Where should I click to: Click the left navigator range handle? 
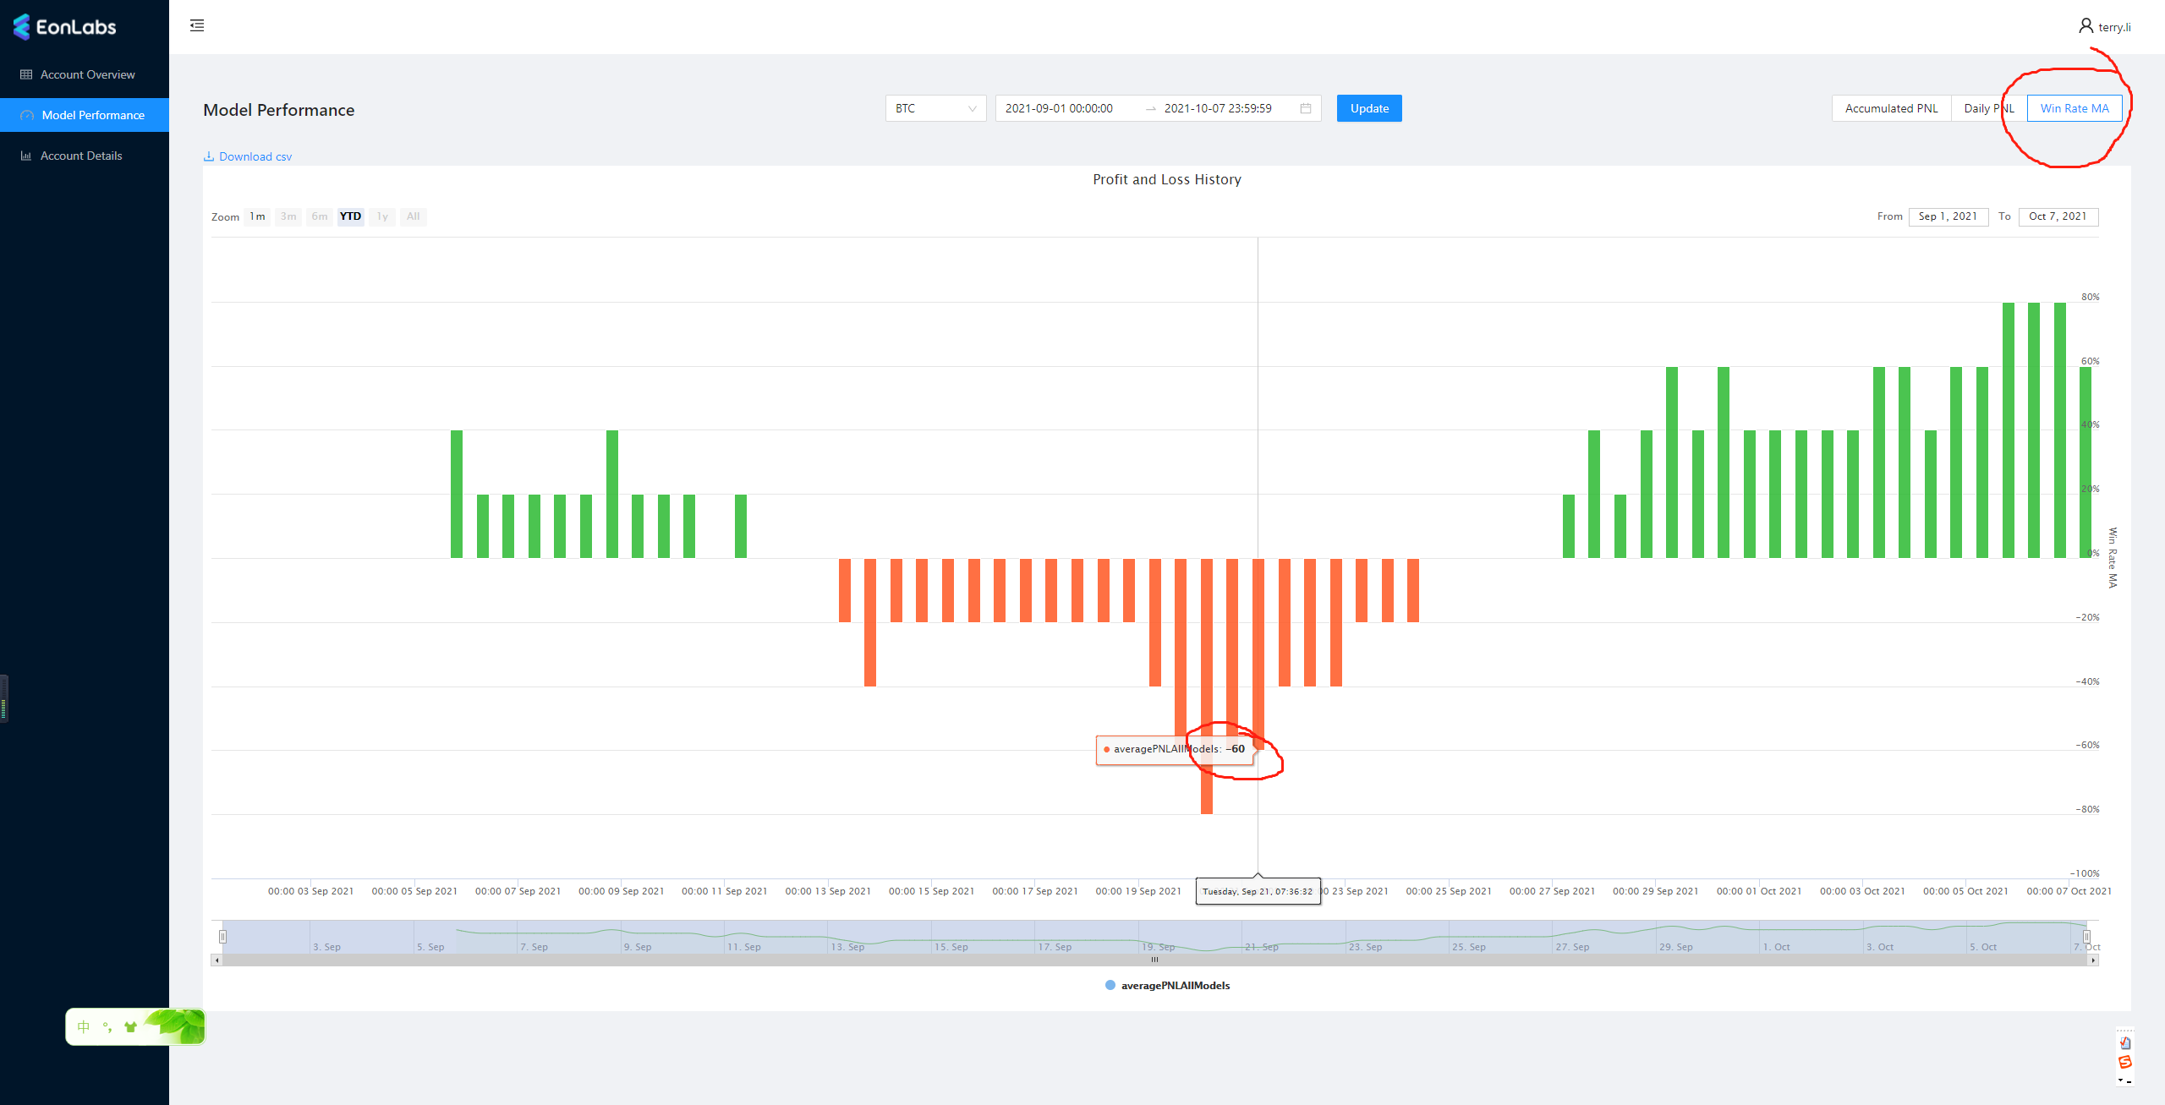click(222, 937)
